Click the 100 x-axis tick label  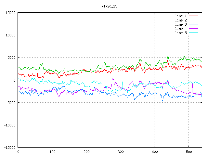pyautogui.click(x=52, y=152)
